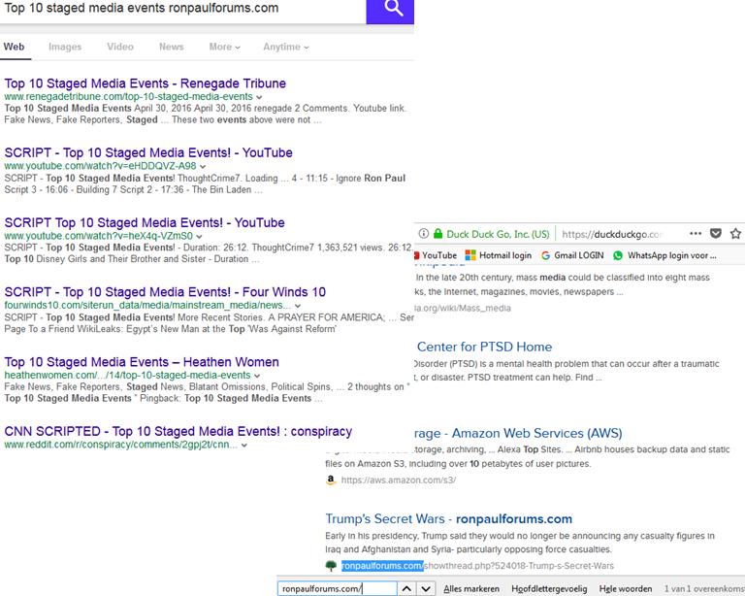745x596 pixels.
Task: Open the YouTube bookmark
Action: [436, 255]
